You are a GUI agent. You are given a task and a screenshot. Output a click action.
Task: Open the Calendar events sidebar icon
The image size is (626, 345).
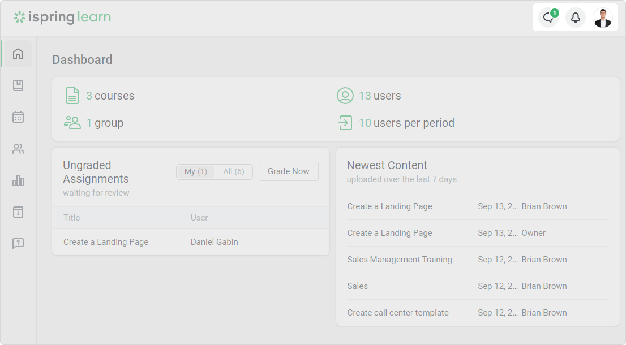pyautogui.click(x=18, y=117)
